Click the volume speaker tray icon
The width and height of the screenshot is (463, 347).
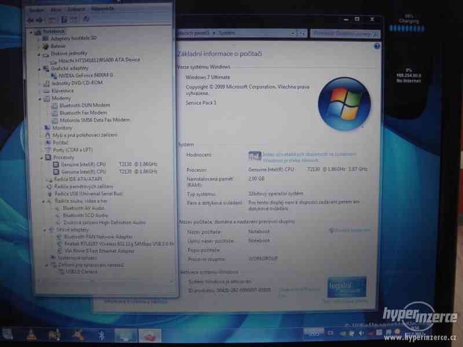[x=361, y=333]
